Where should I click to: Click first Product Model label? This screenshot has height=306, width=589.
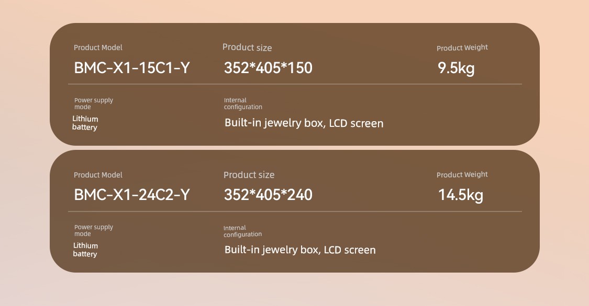98,48
